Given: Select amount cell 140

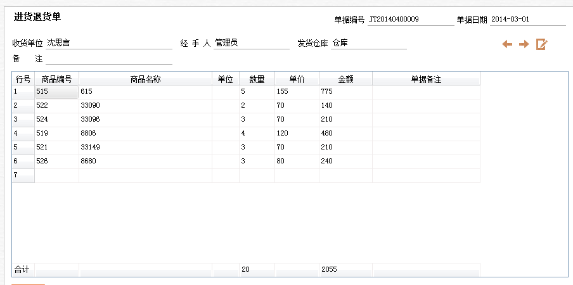Looking at the screenshot, I should [x=345, y=106].
